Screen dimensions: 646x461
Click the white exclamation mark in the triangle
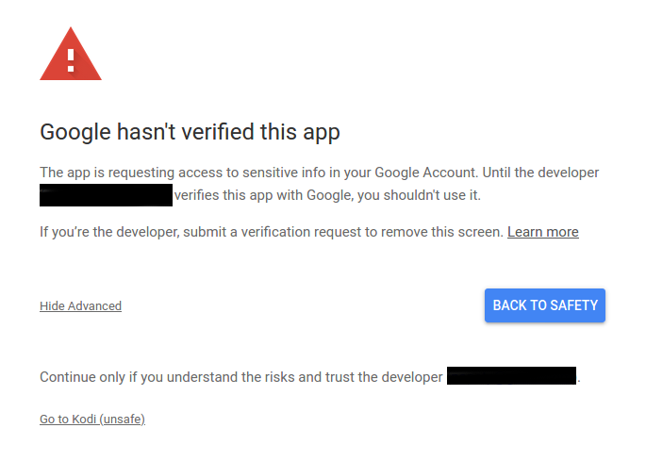(71, 57)
